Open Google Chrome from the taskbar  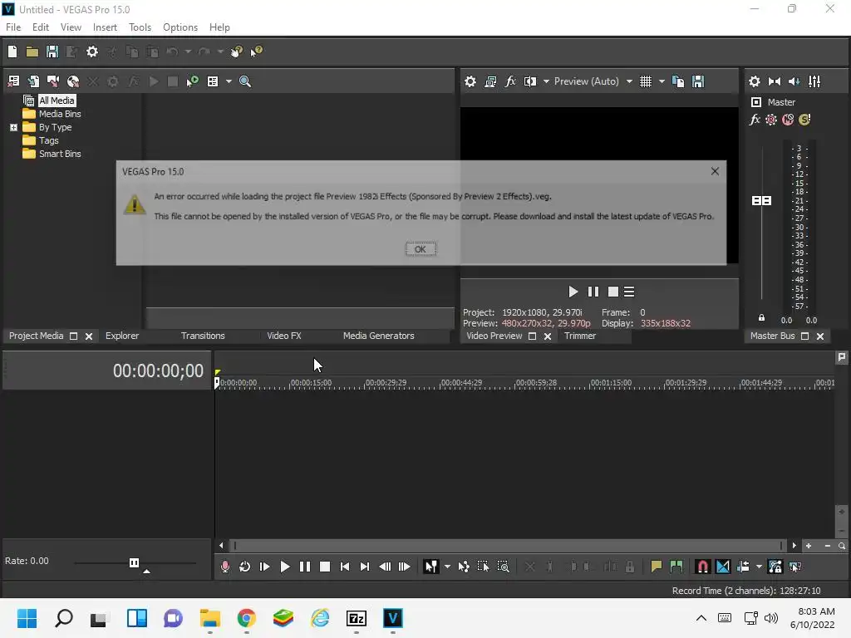pos(246,618)
